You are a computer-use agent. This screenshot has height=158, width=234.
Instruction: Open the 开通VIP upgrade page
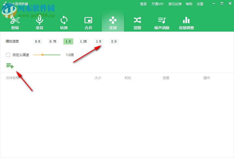(158, 4)
